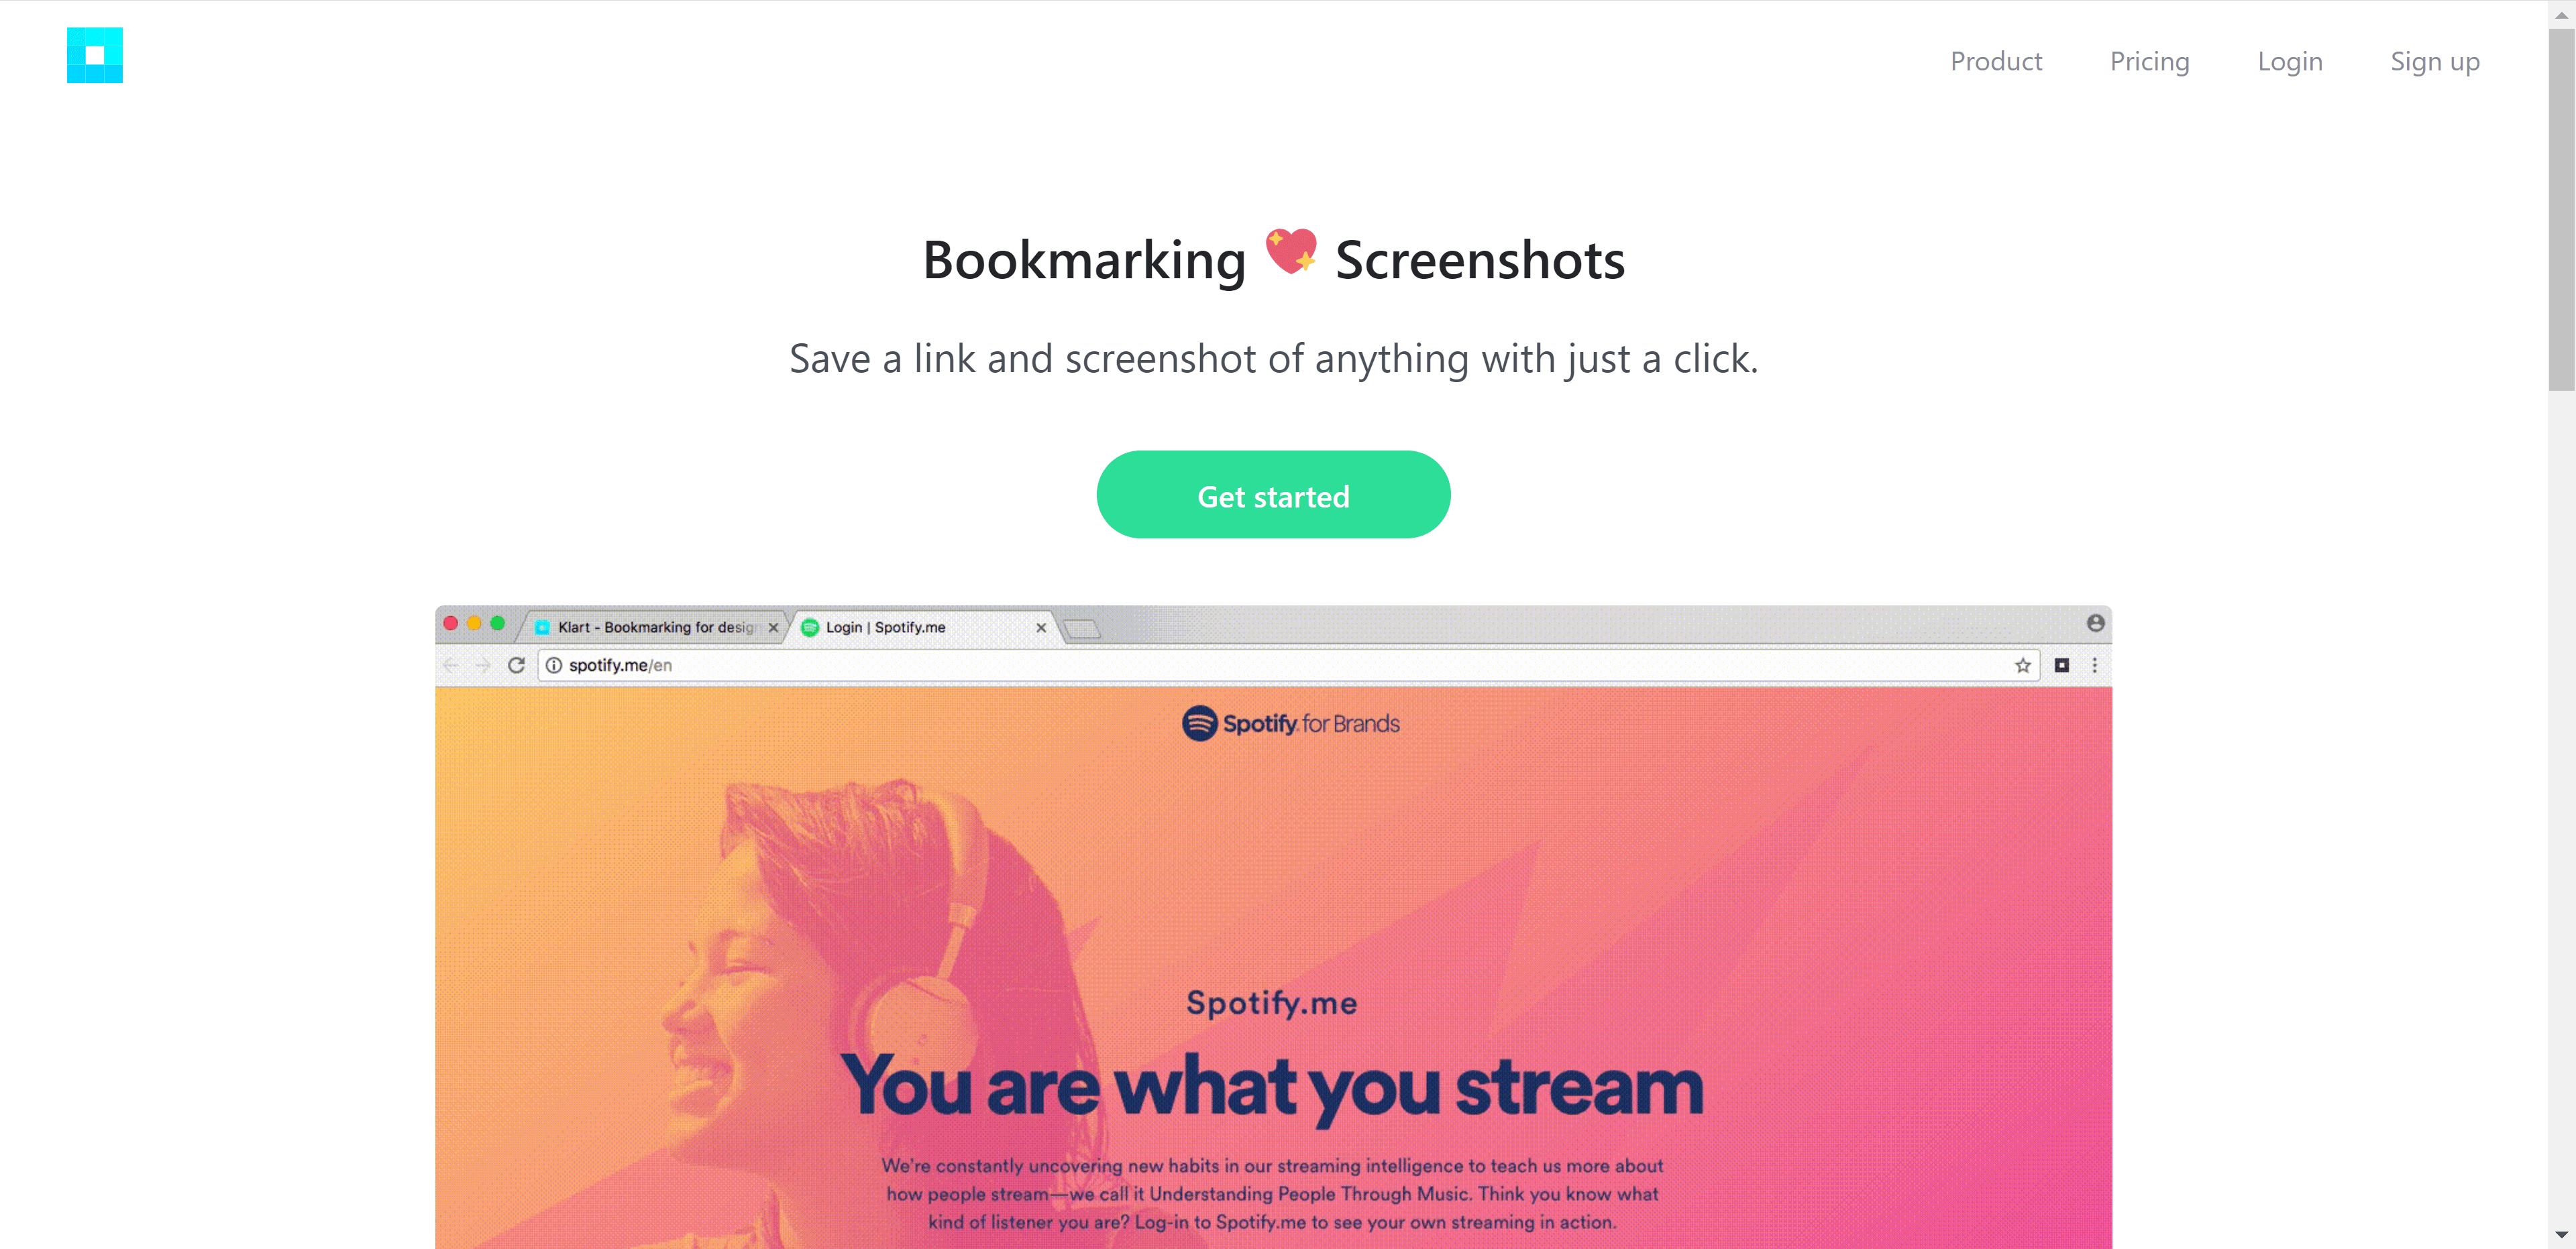2576x1249 pixels.
Task: Go to the Login page
Action: [2289, 61]
